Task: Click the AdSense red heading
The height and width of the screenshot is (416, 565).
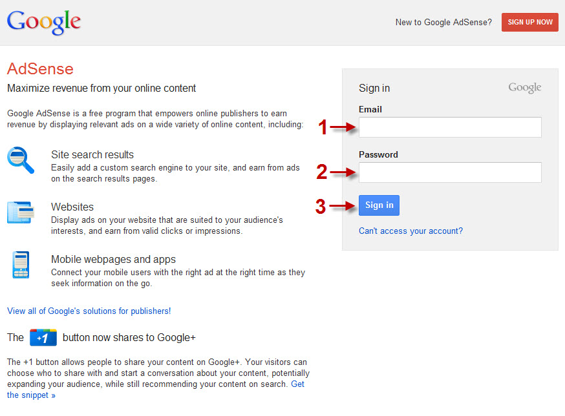Action: [40, 68]
